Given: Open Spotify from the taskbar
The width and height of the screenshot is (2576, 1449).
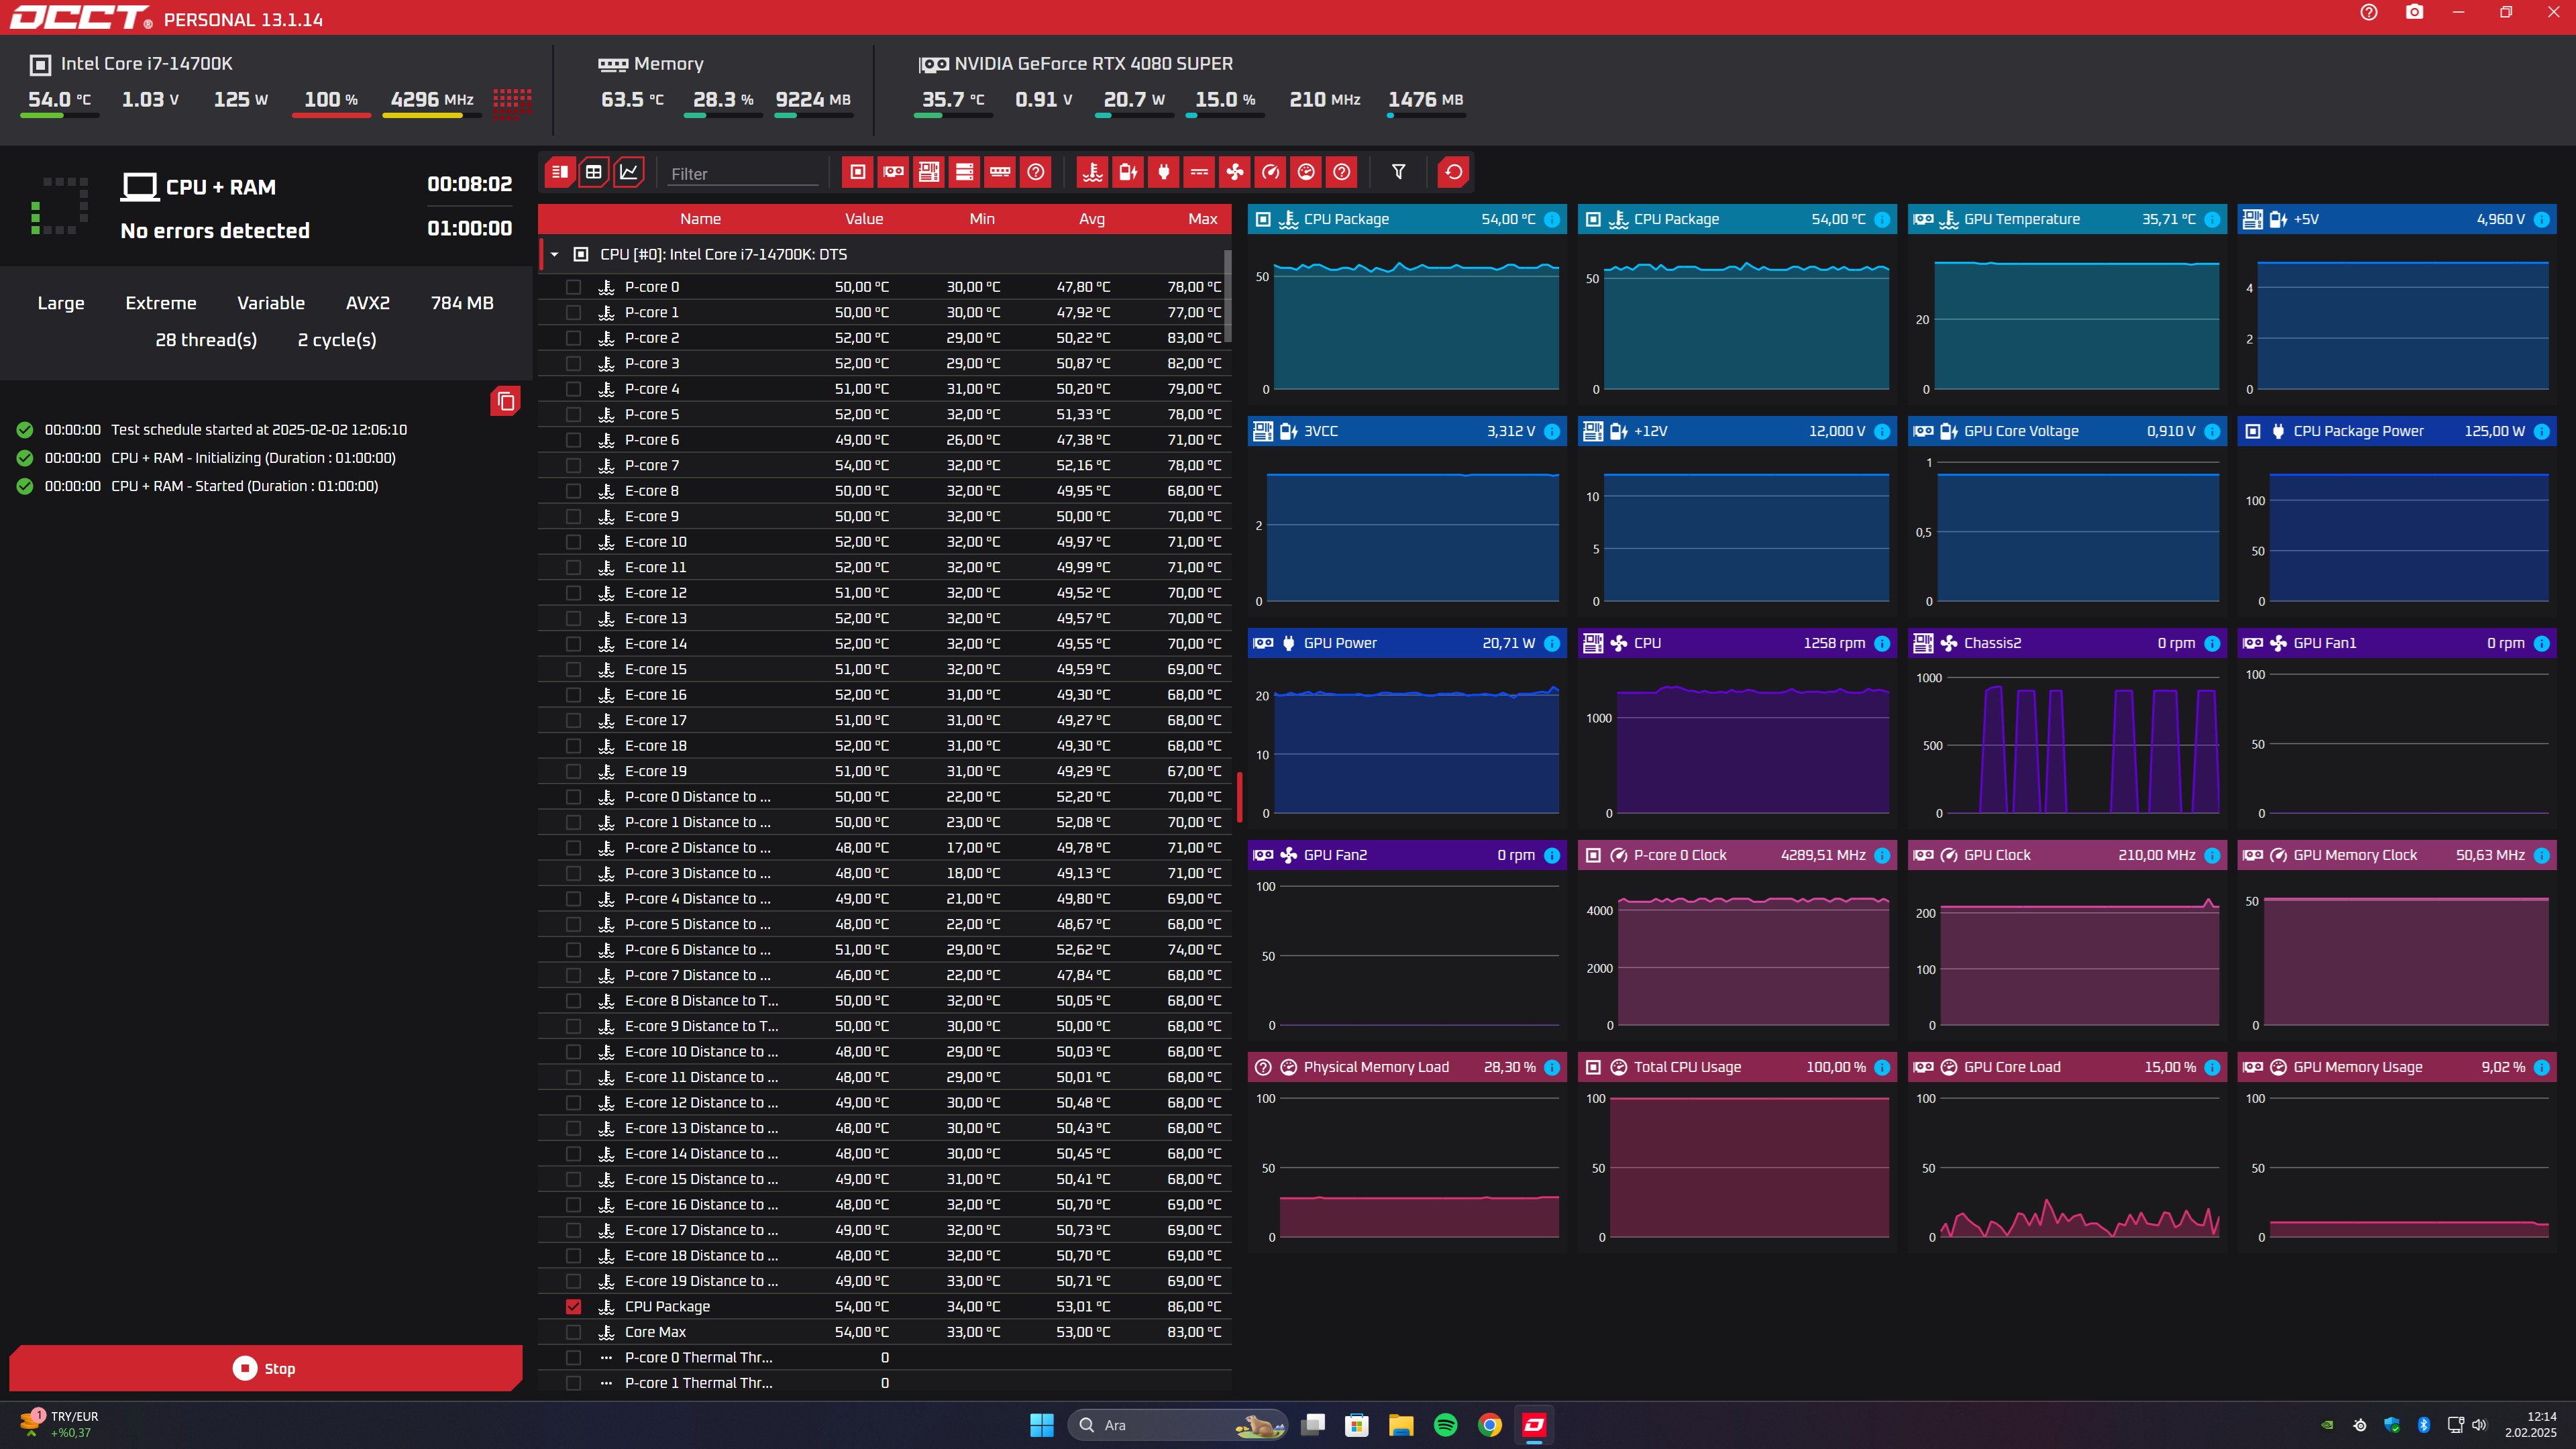Looking at the screenshot, I should [1445, 1425].
